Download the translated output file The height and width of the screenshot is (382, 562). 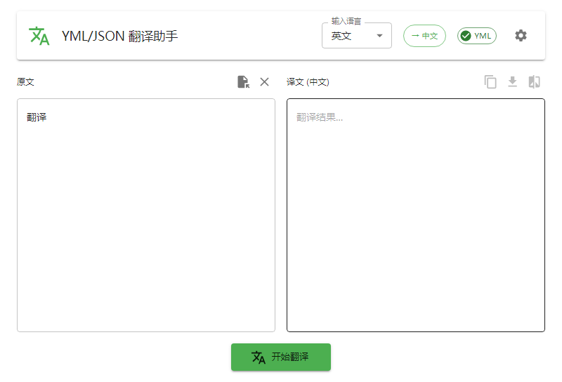tap(512, 82)
